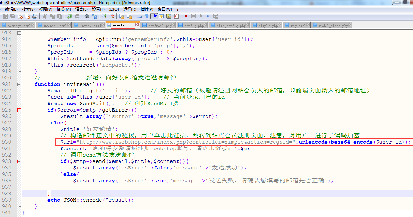This screenshot has width=413, height=217.
Task: Click on line number 939 in margin
Action: tap(6, 200)
